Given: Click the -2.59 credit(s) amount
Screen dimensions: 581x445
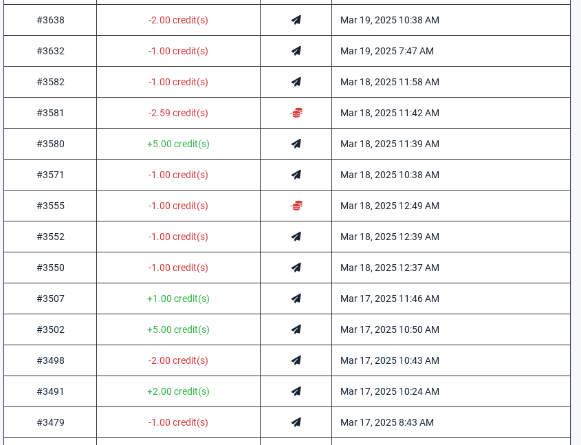Looking at the screenshot, I should (x=178, y=113).
